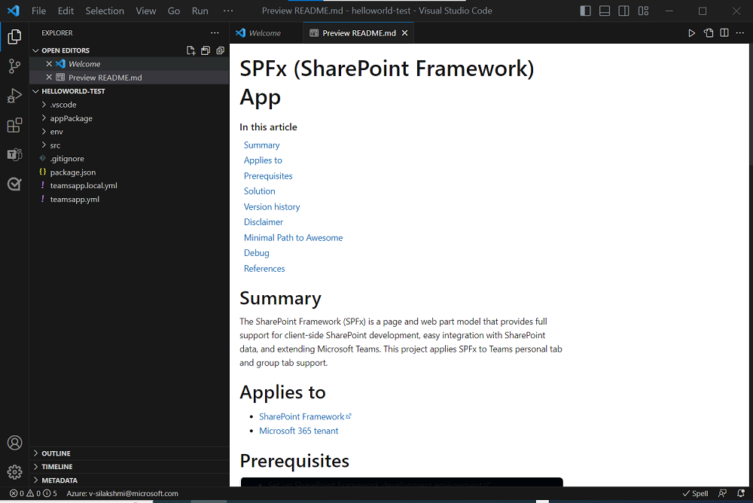Open Microsoft 365 tenant link
The height and width of the screenshot is (503, 753).
[x=299, y=431]
